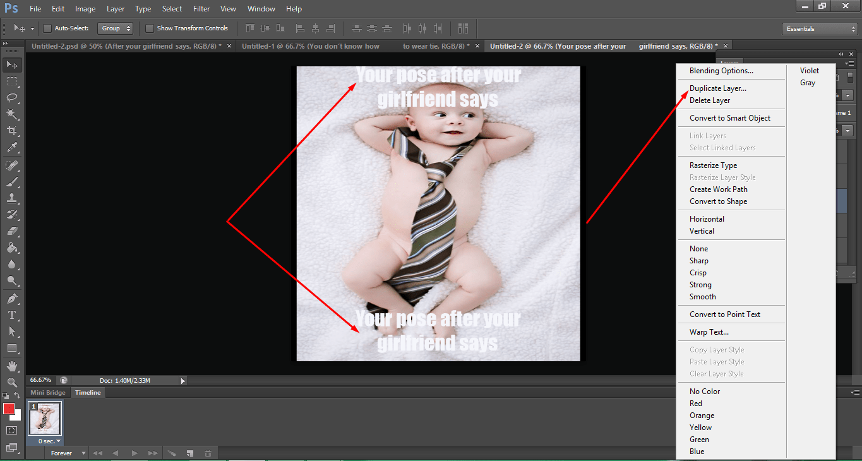Open the Forever loop dropdown in Timeline
The image size is (862, 461).
coord(68,453)
